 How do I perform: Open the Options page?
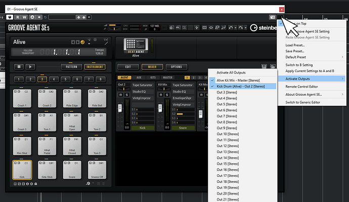[x=177, y=66]
